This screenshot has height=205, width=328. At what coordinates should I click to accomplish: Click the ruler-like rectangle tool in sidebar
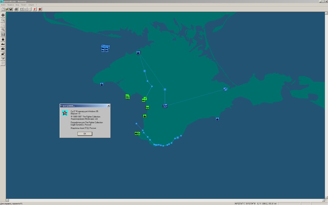(3, 34)
